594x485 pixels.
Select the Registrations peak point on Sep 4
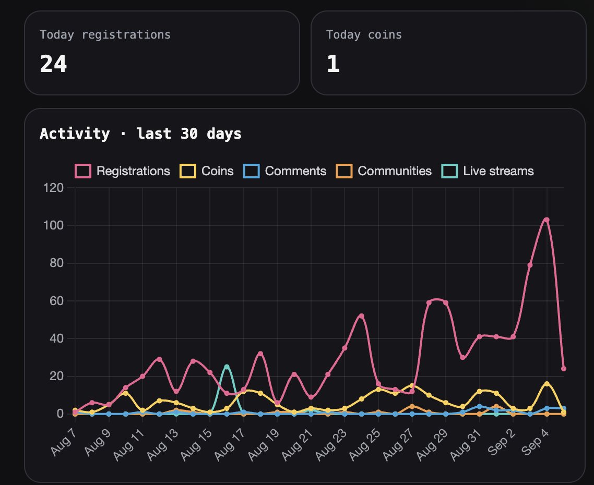(547, 220)
